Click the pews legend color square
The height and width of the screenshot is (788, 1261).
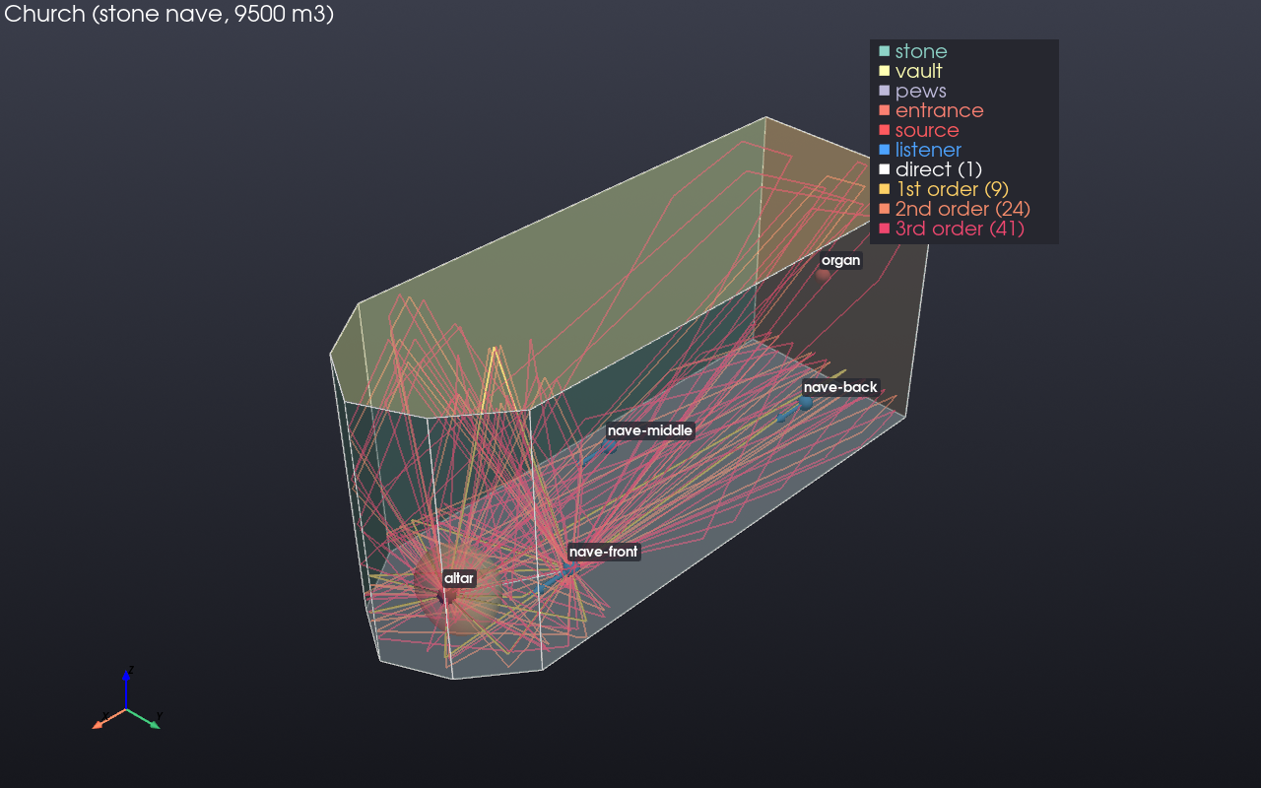(x=884, y=91)
